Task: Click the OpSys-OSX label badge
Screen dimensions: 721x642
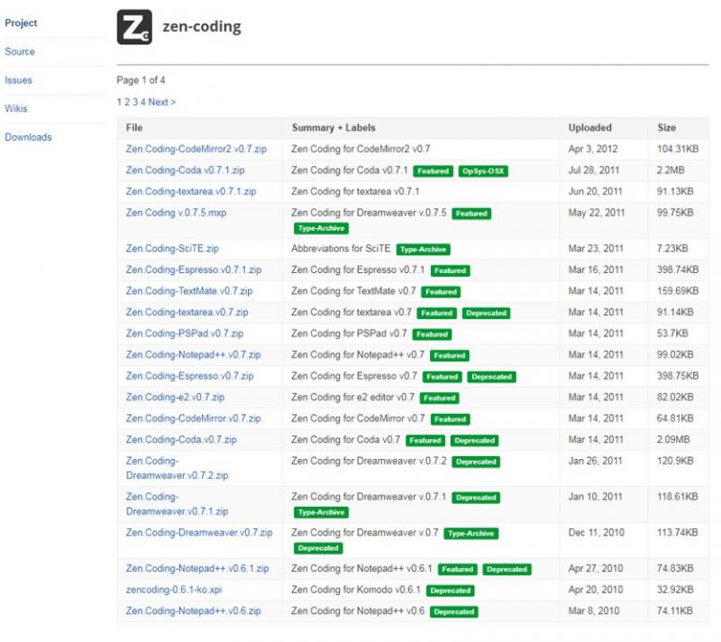Action: coord(483,172)
